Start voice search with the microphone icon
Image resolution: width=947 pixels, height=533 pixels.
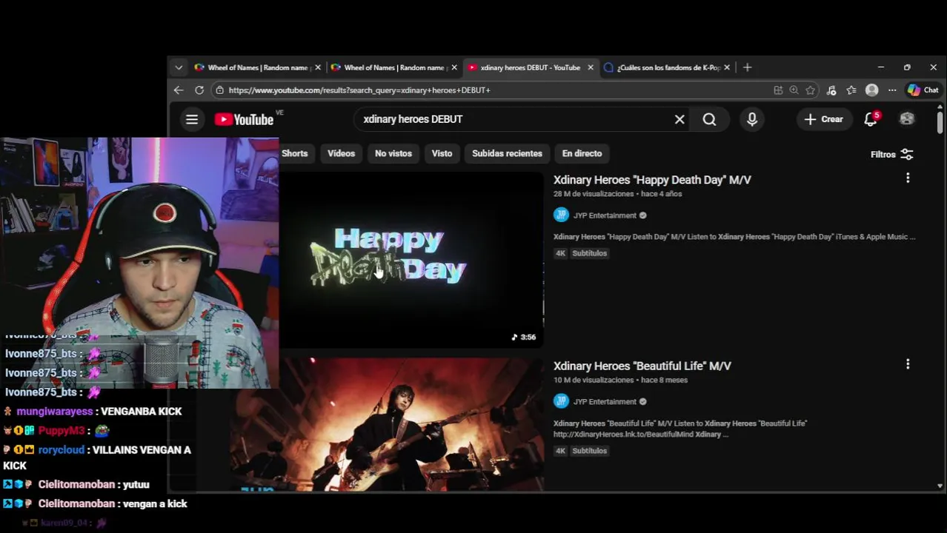coord(752,119)
